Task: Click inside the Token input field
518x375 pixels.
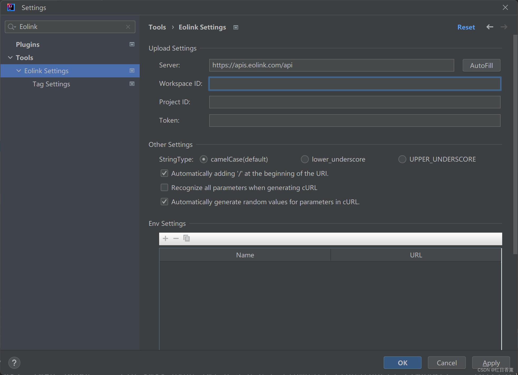Action: [354, 121]
